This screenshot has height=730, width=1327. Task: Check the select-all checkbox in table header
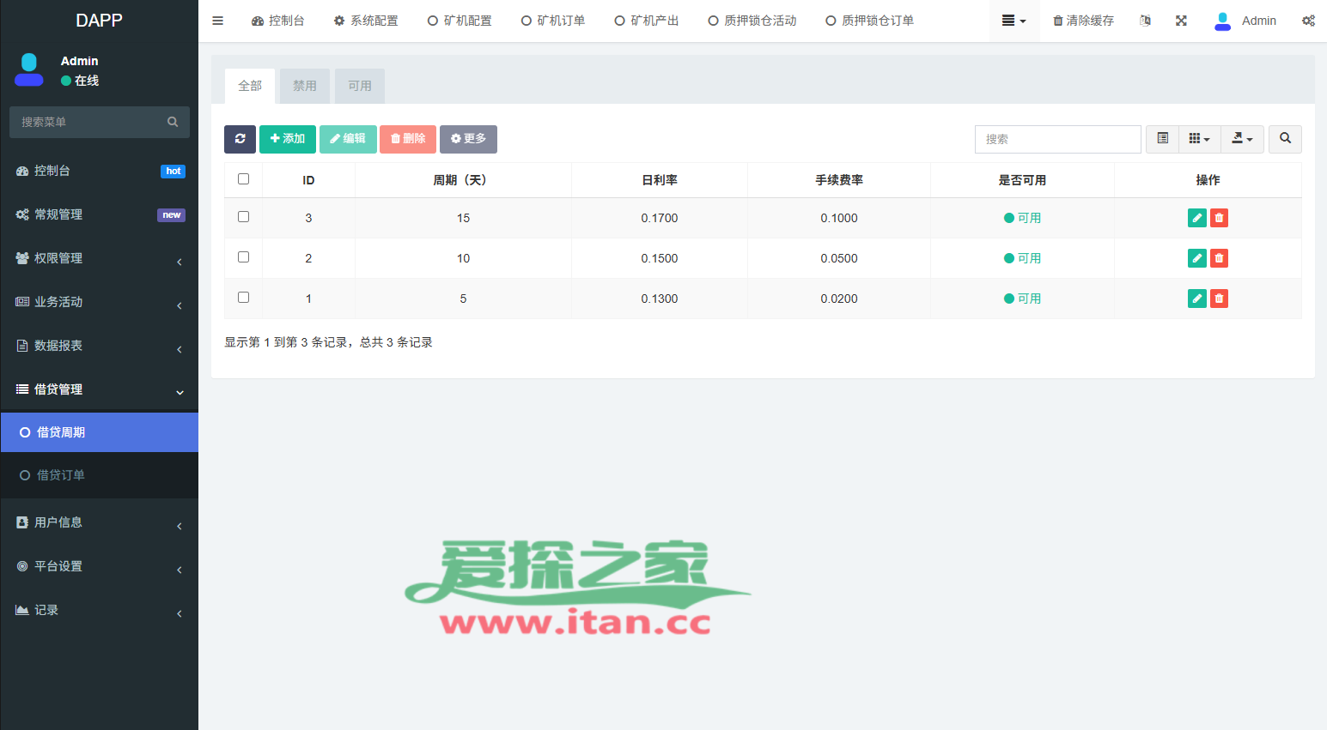coord(243,179)
